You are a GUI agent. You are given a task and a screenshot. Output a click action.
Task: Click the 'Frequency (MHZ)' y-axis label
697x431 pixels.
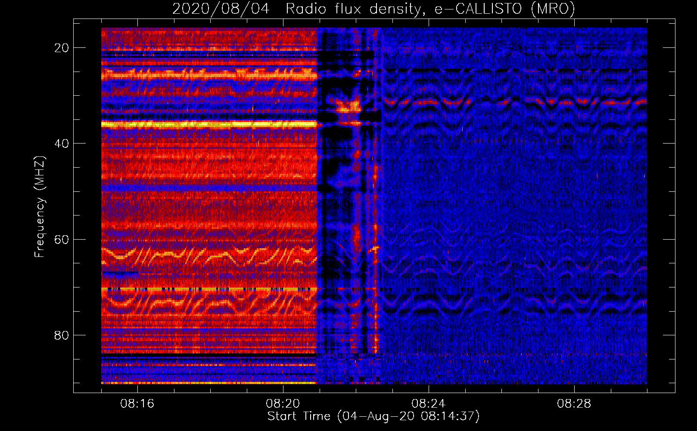(x=40, y=207)
